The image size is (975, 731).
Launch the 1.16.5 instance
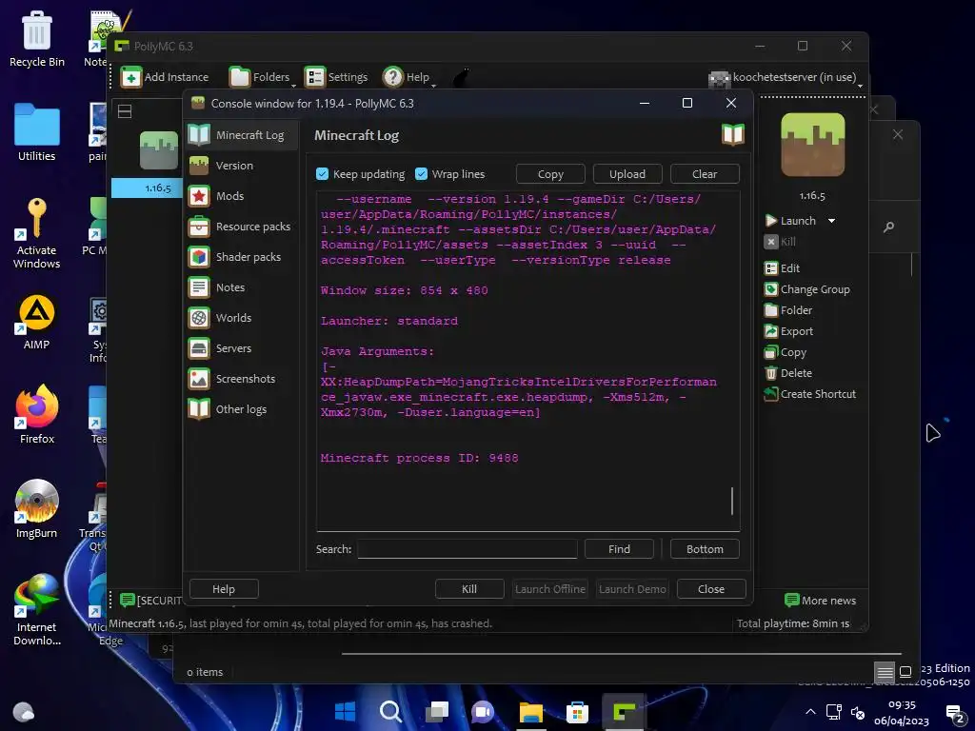click(791, 221)
